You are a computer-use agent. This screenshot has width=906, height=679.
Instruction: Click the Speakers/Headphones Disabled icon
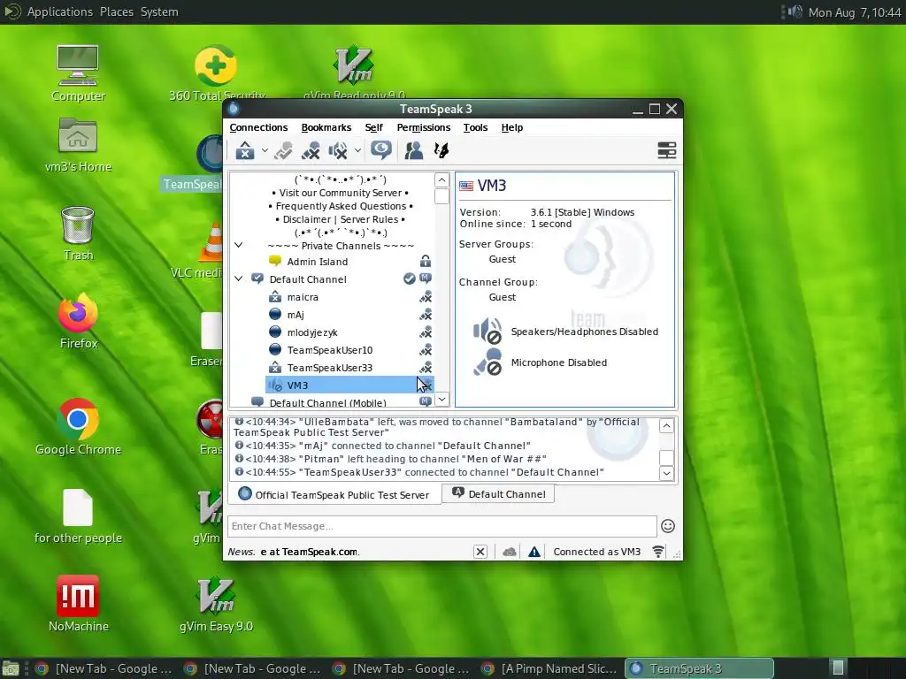tap(488, 331)
